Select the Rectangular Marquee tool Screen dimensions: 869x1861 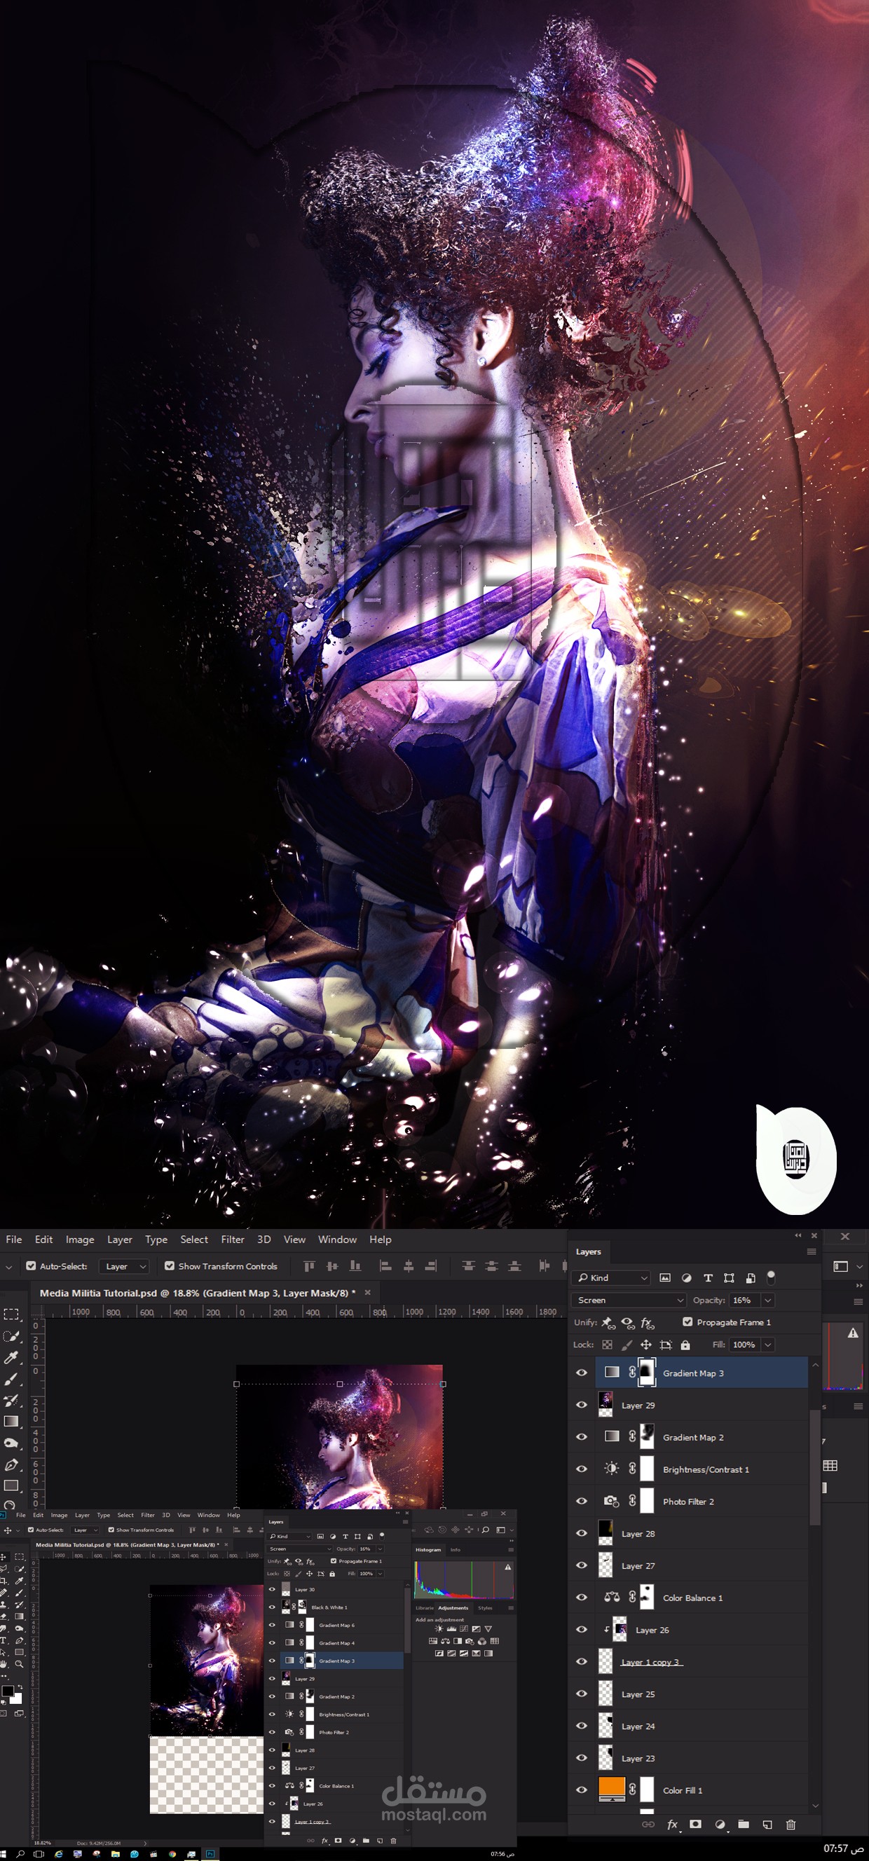coord(11,1314)
